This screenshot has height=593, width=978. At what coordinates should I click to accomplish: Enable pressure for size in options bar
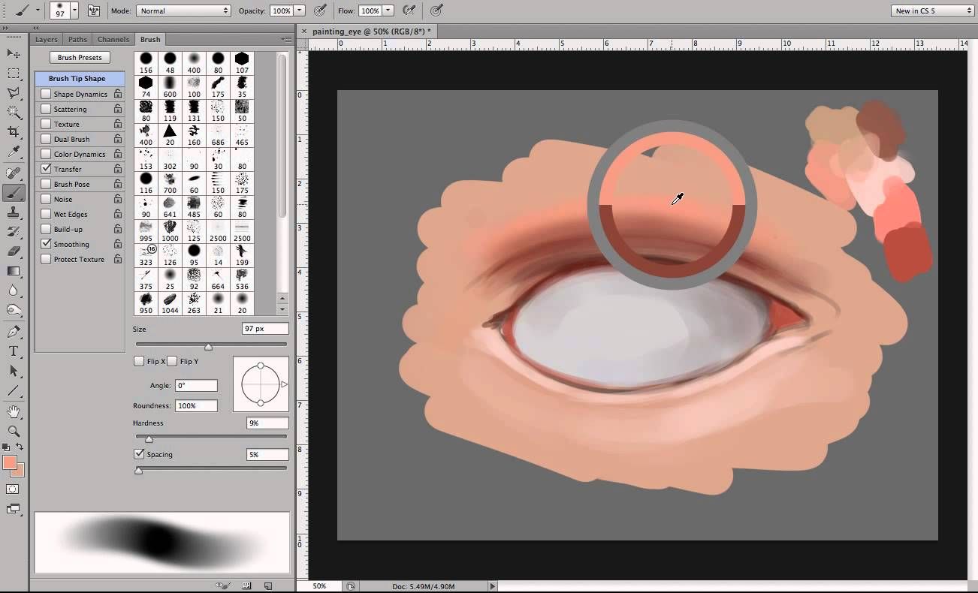(x=436, y=11)
